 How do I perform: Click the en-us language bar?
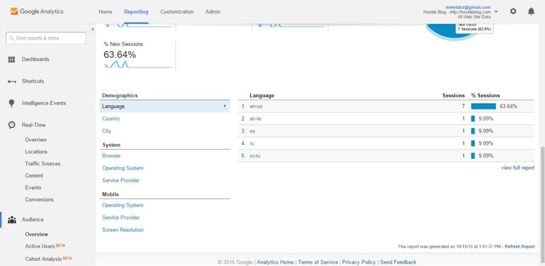(483, 106)
